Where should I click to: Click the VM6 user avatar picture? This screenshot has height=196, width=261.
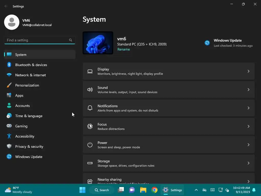(x=12, y=22)
